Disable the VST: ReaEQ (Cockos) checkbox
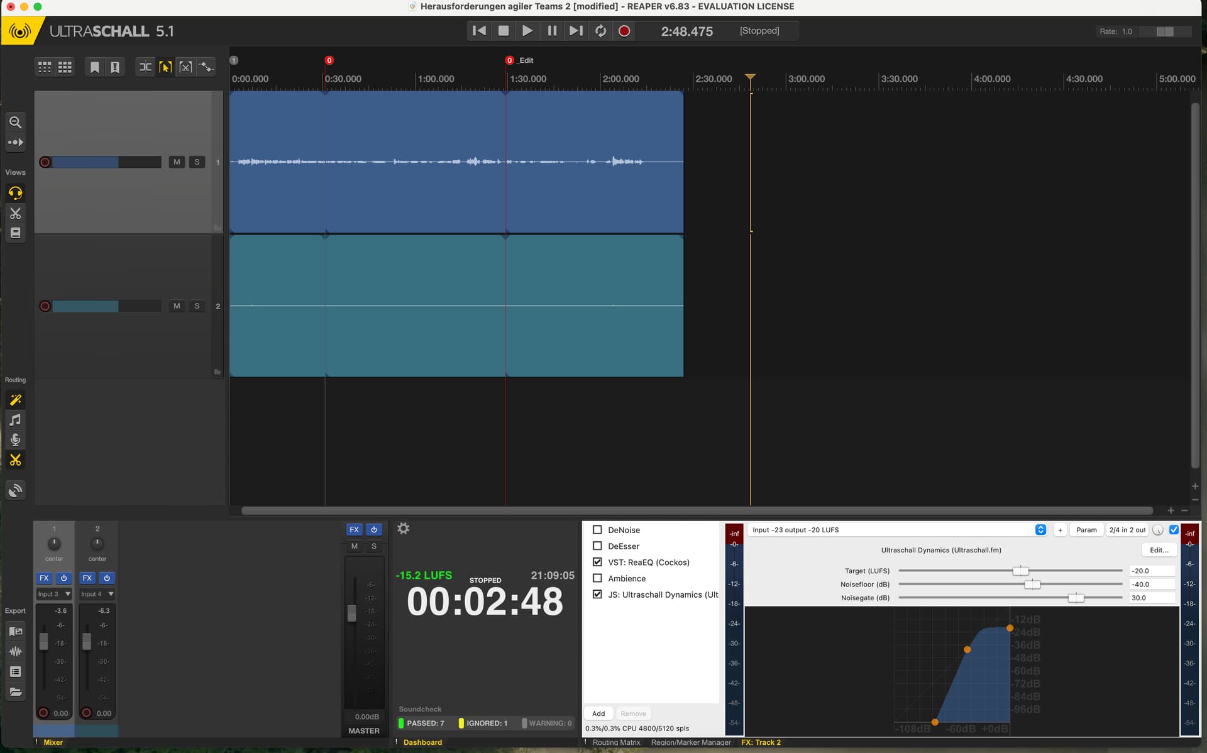Screen dimensions: 1207x753 [x=597, y=562]
